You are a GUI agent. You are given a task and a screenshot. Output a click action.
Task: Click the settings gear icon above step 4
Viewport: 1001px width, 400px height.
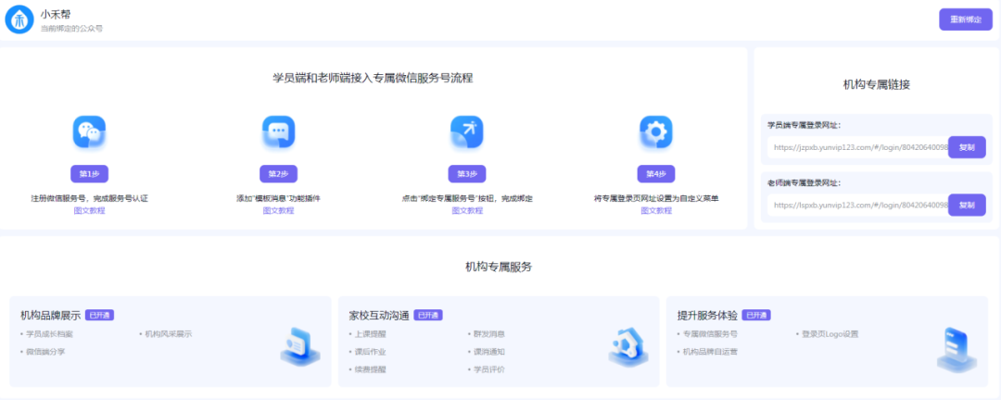coord(655,132)
